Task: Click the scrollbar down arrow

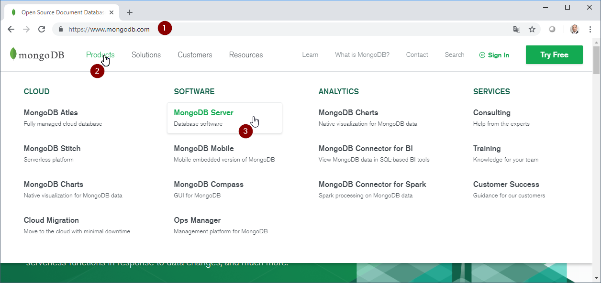Action: [x=596, y=278]
